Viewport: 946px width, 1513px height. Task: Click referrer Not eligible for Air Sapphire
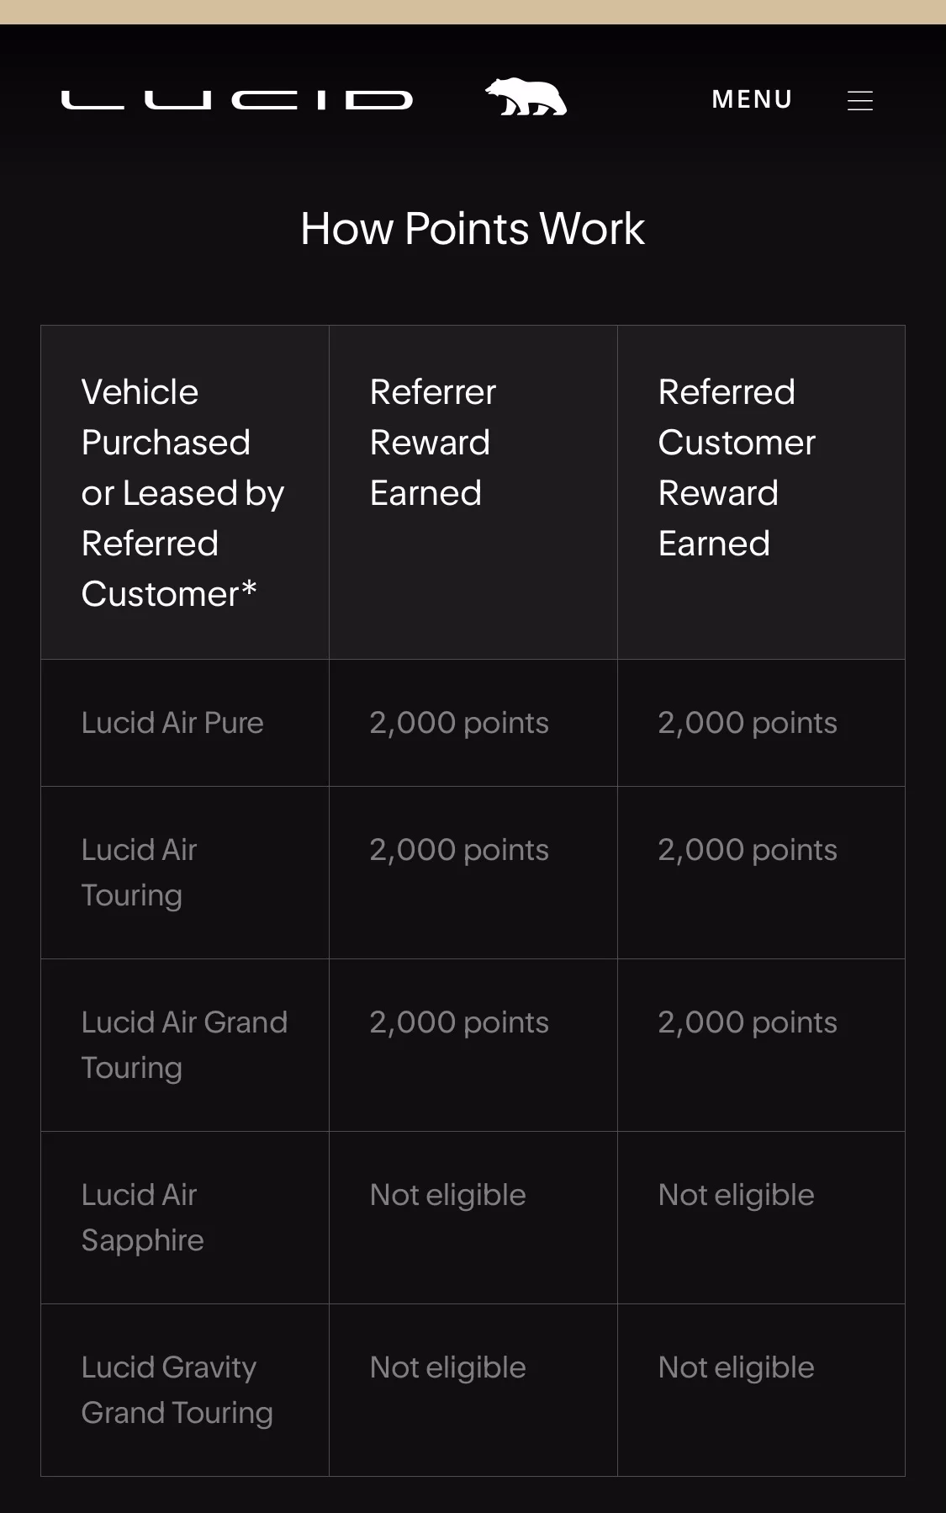[x=448, y=1195]
